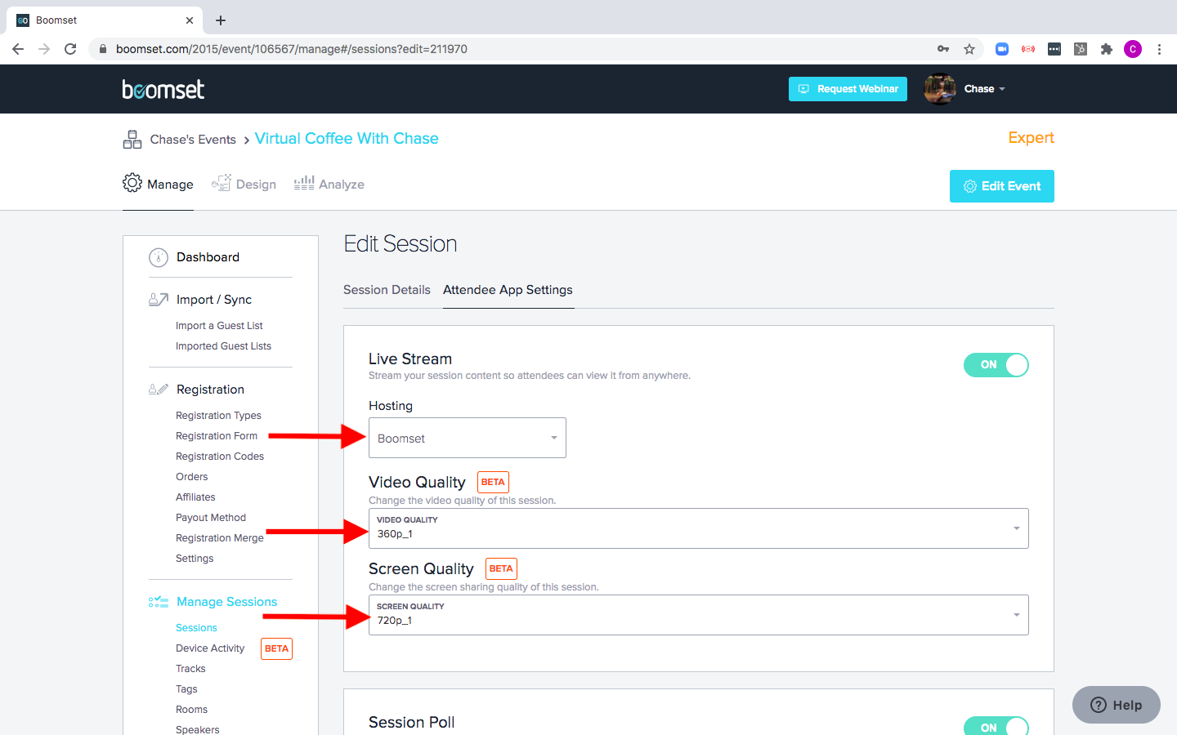
Task: Open the Help widget button
Action: click(x=1117, y=705)
